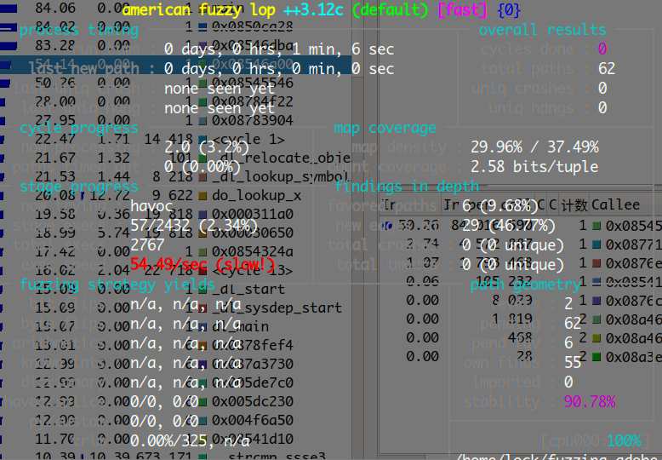
Task: Select the 0x0876c callee row
Action: coord(521,301)
